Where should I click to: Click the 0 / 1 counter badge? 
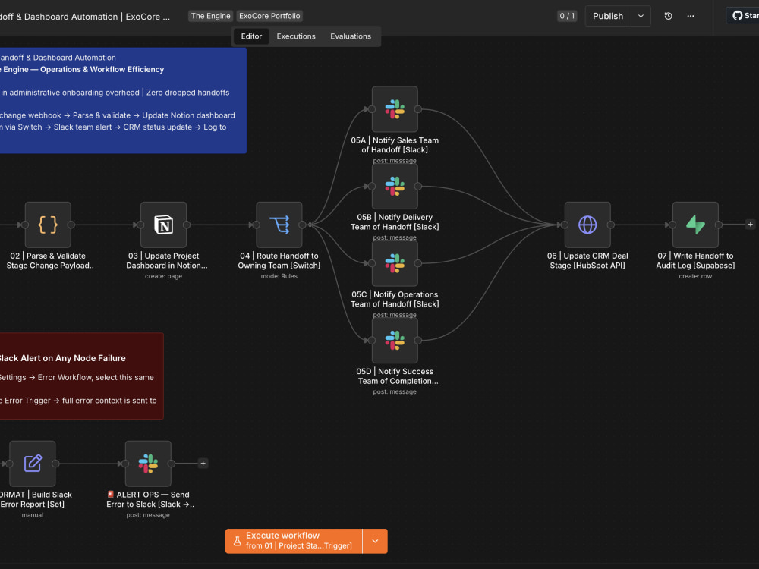(x=567, y=16)
